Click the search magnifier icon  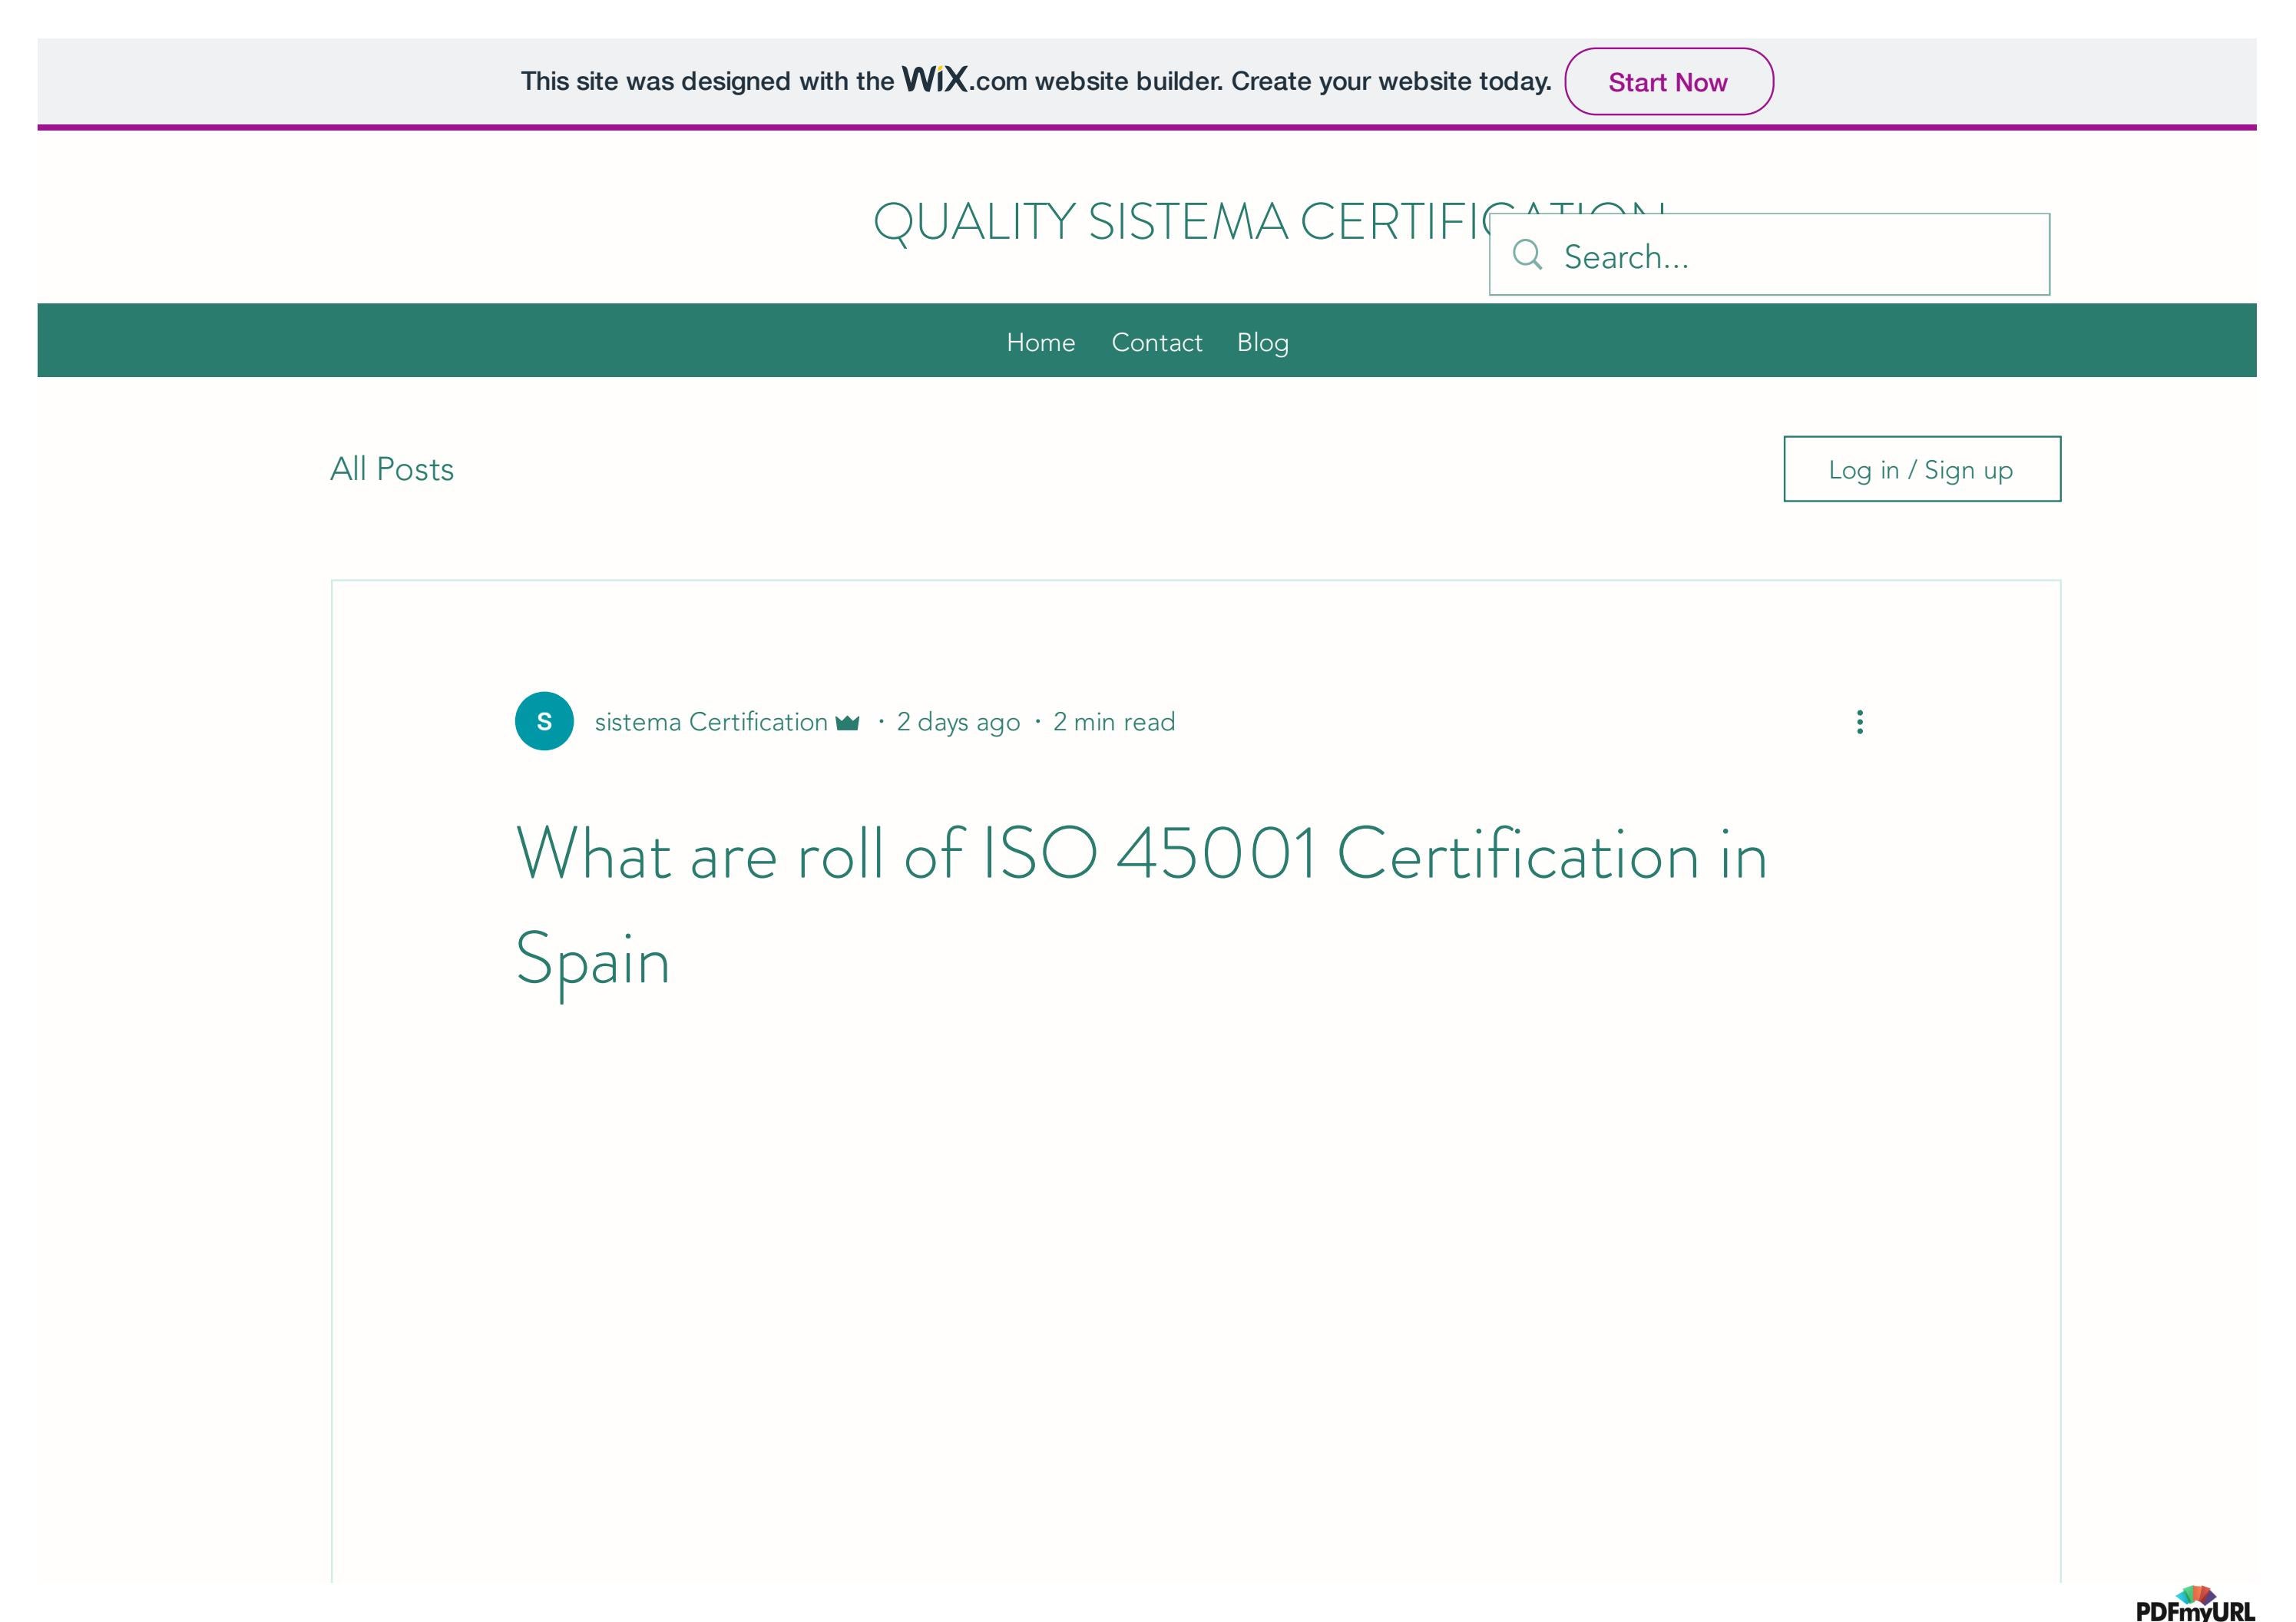tap(1527, 256)
